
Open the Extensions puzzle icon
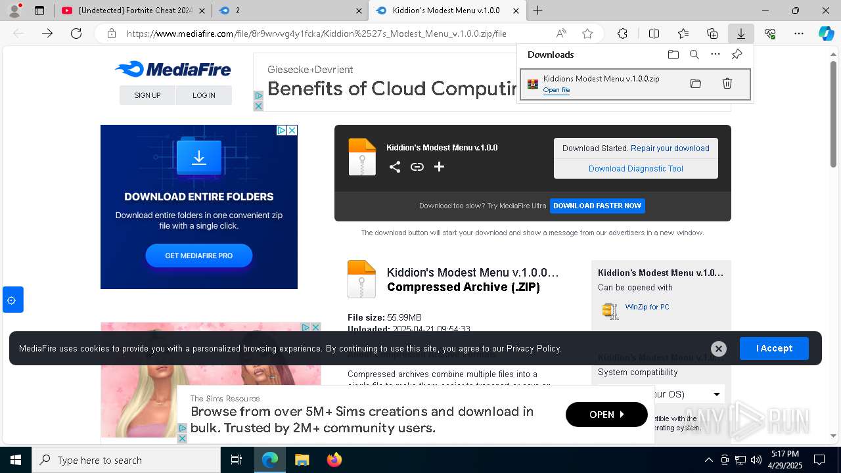(622, 34)
